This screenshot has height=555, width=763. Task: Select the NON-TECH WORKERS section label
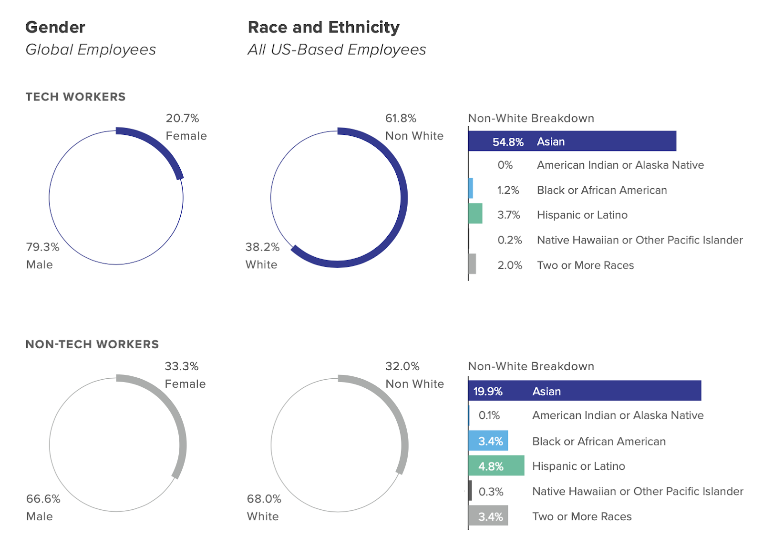92,344
